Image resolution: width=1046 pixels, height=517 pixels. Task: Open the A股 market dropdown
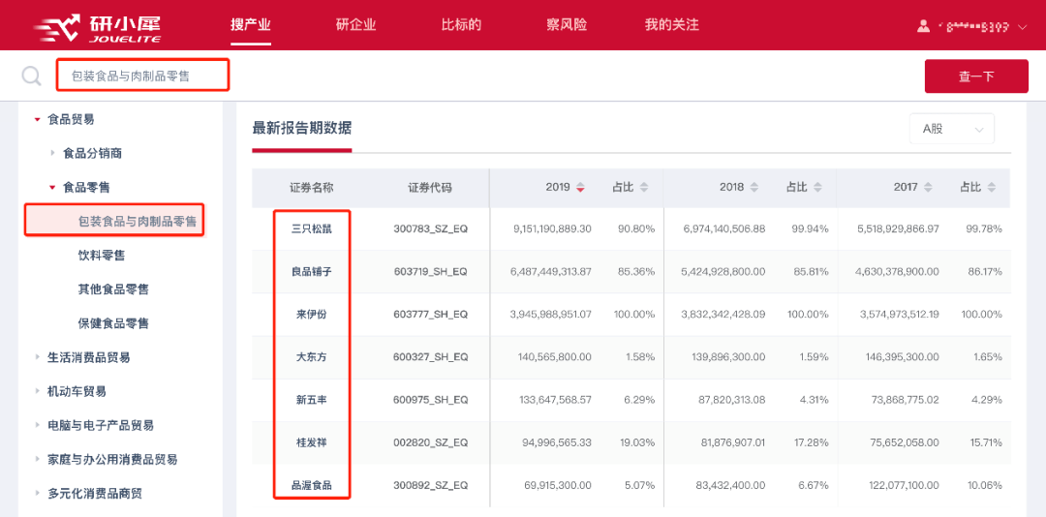coord(951,129)
